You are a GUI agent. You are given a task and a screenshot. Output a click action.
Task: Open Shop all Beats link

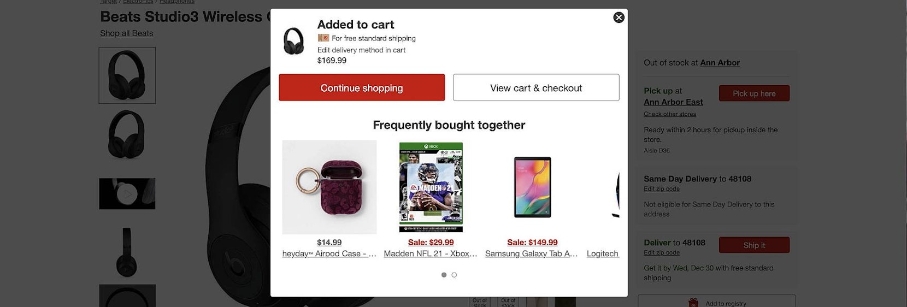pos(126,33)
